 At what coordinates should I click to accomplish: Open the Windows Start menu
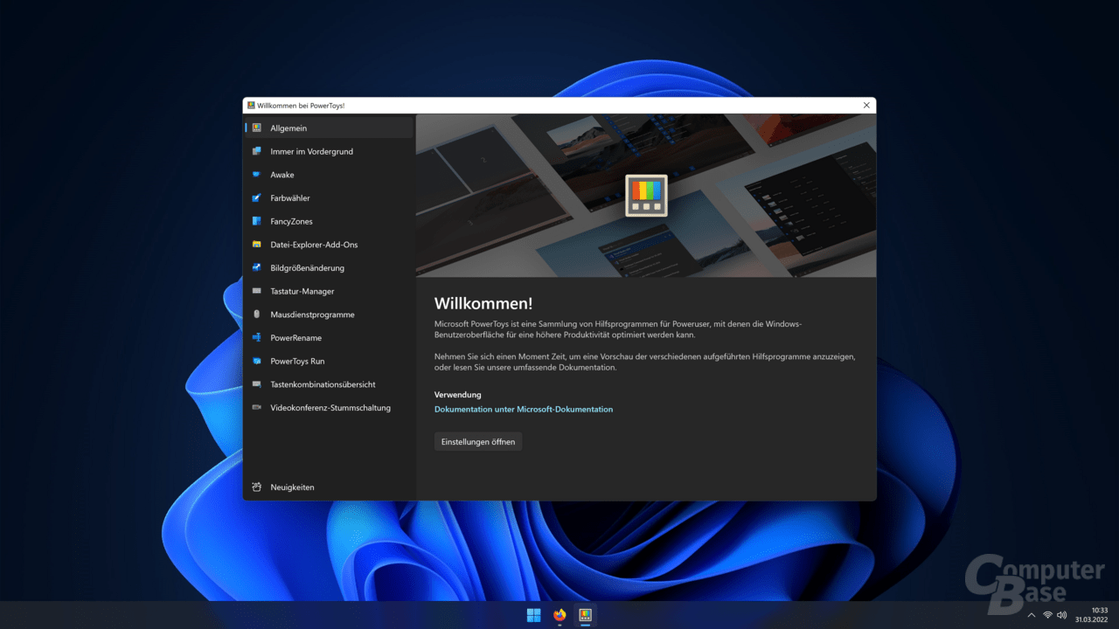pyautogui.click(x=533, y=615)
